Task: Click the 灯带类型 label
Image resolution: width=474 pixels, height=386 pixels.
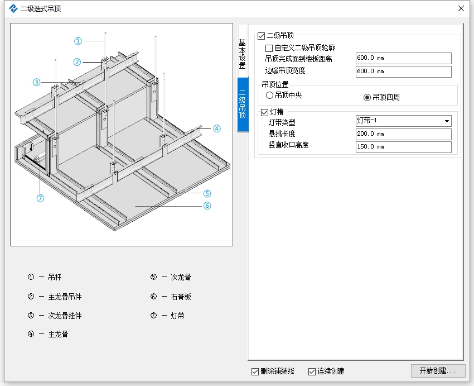Action: pyautogui.click(x=282, y=122)
